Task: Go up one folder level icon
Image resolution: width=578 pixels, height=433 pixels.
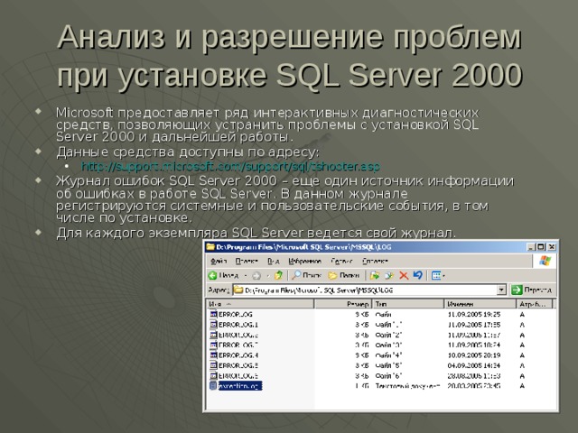Action: 278,275
